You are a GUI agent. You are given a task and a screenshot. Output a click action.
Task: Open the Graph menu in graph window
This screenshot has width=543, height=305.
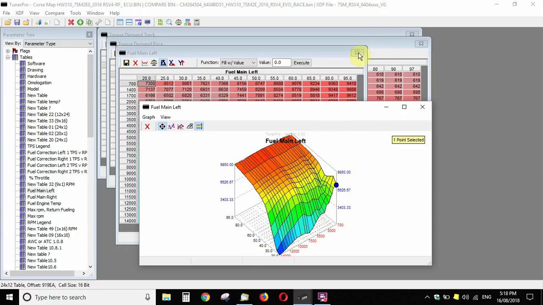coord(148,117)
